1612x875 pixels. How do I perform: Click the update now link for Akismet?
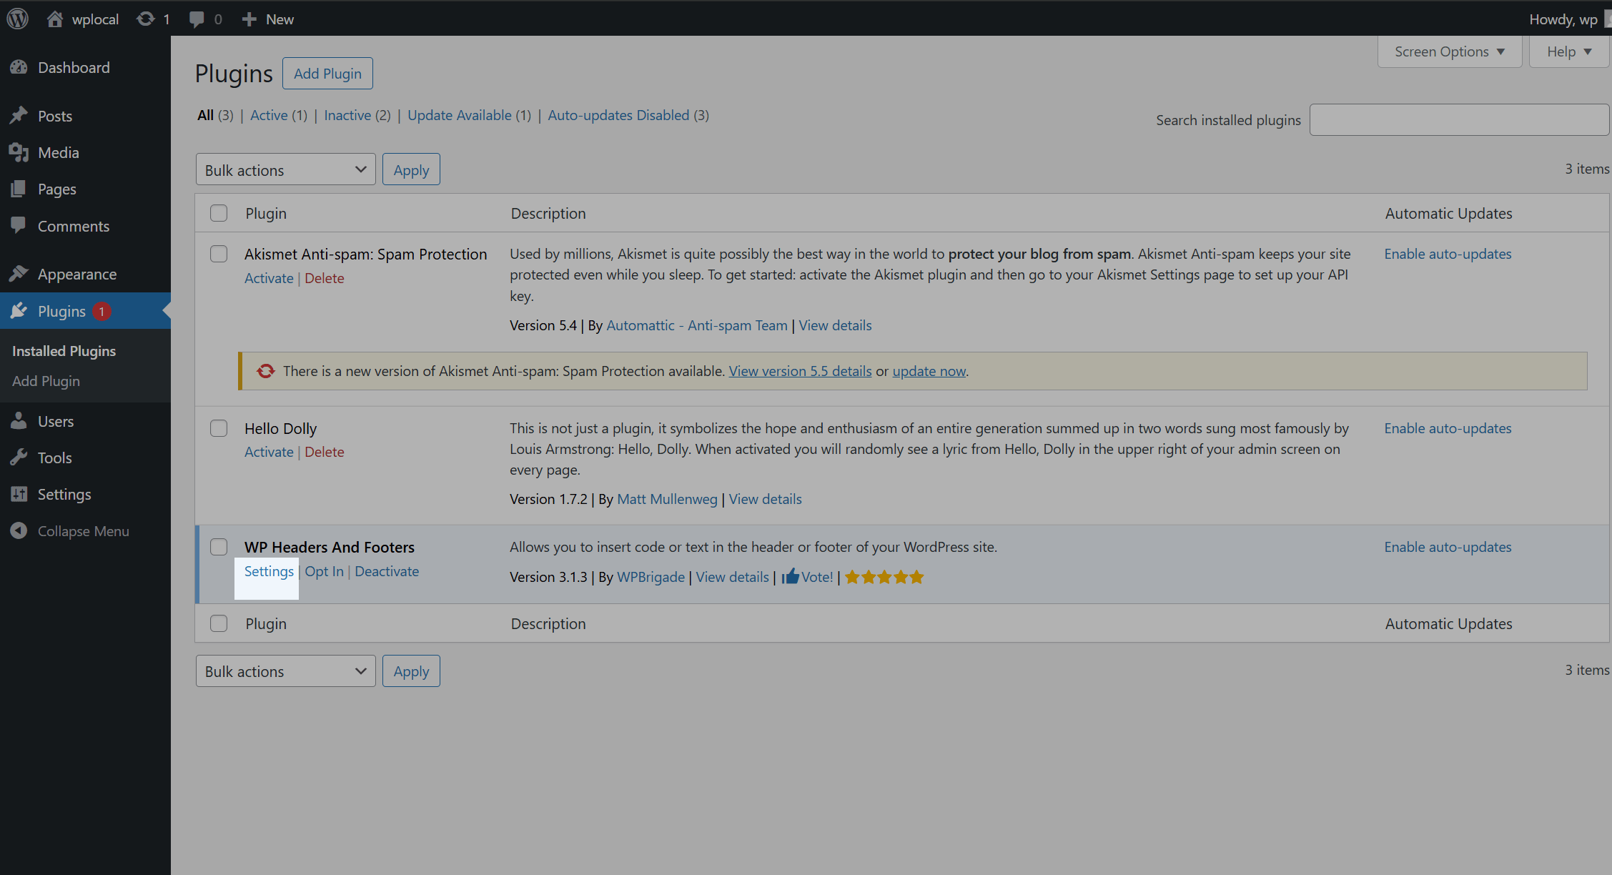click(929, 371)
